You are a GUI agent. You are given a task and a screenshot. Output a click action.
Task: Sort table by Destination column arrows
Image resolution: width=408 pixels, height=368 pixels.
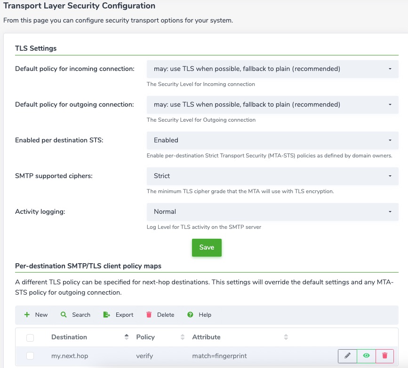point(127,337)
